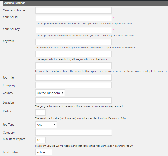
Task: Click the Adzuna Settings header bar
Action: 84,3
